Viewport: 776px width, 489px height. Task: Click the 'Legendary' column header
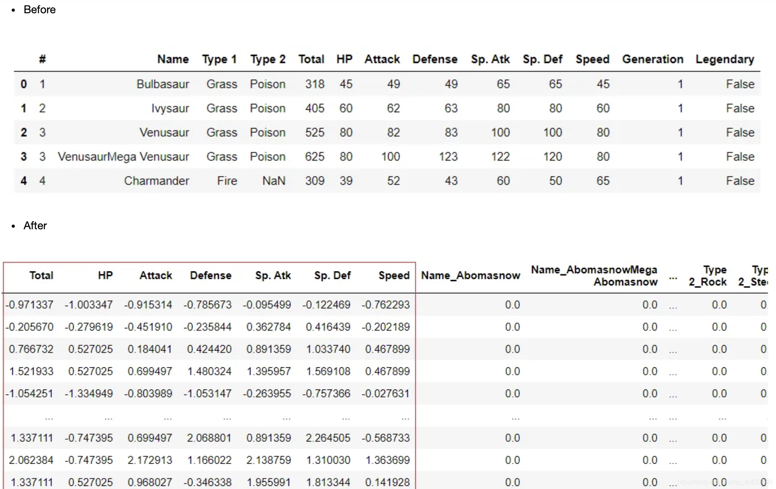click(725, 59)
